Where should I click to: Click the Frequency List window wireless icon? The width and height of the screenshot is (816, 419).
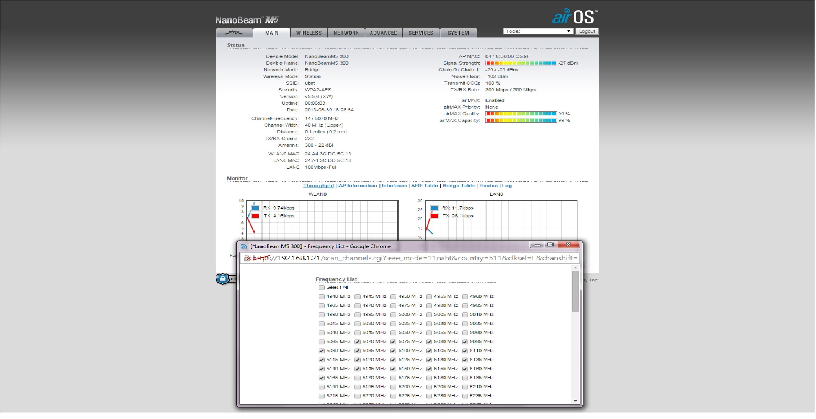pos(244,246)
